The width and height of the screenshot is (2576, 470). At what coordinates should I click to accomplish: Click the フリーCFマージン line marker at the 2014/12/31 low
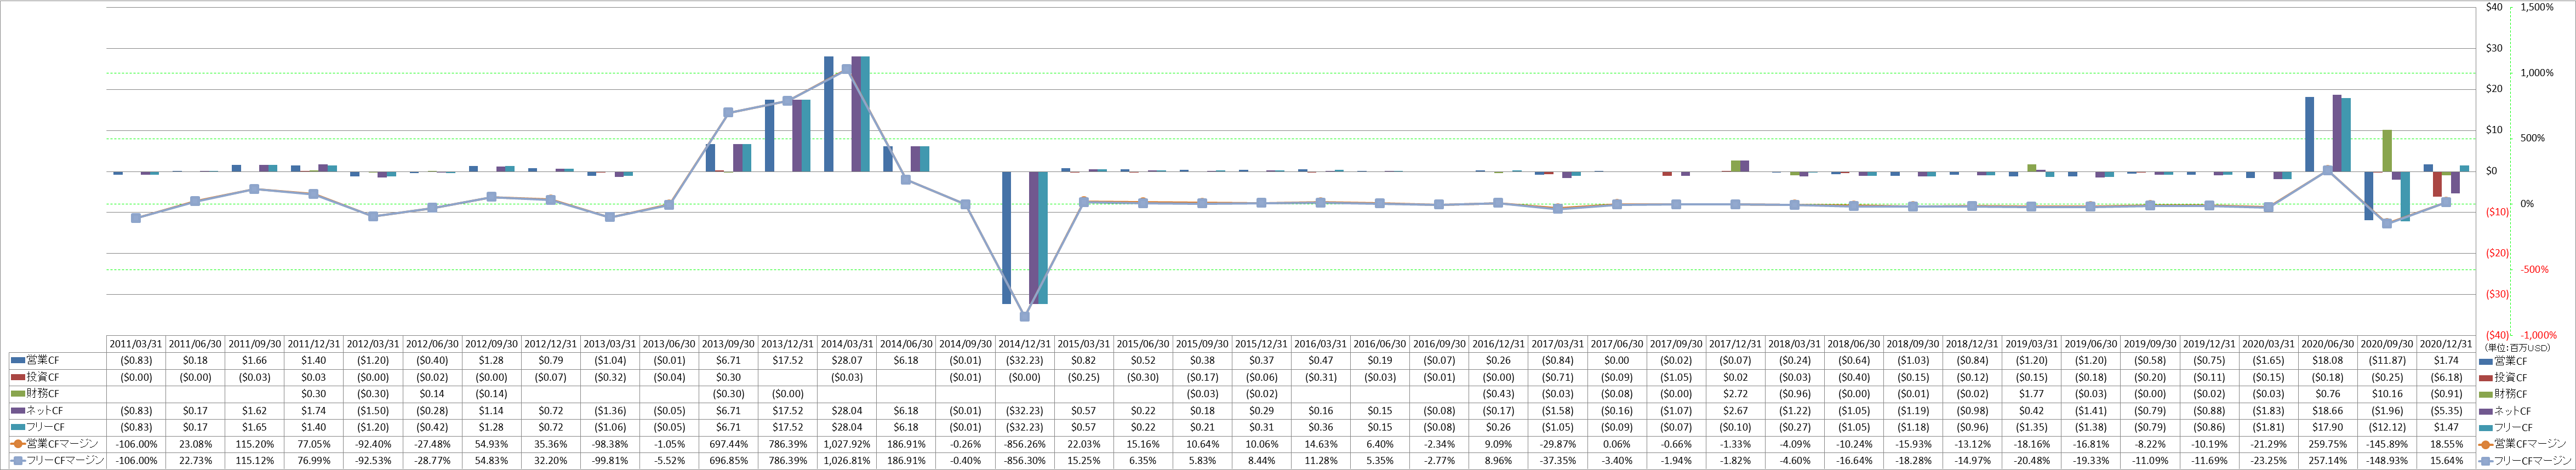[x=1025, y=316]
